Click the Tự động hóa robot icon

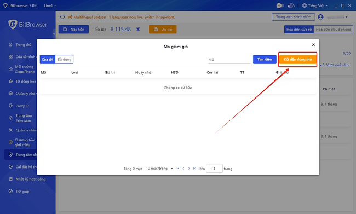coord(10,81)
